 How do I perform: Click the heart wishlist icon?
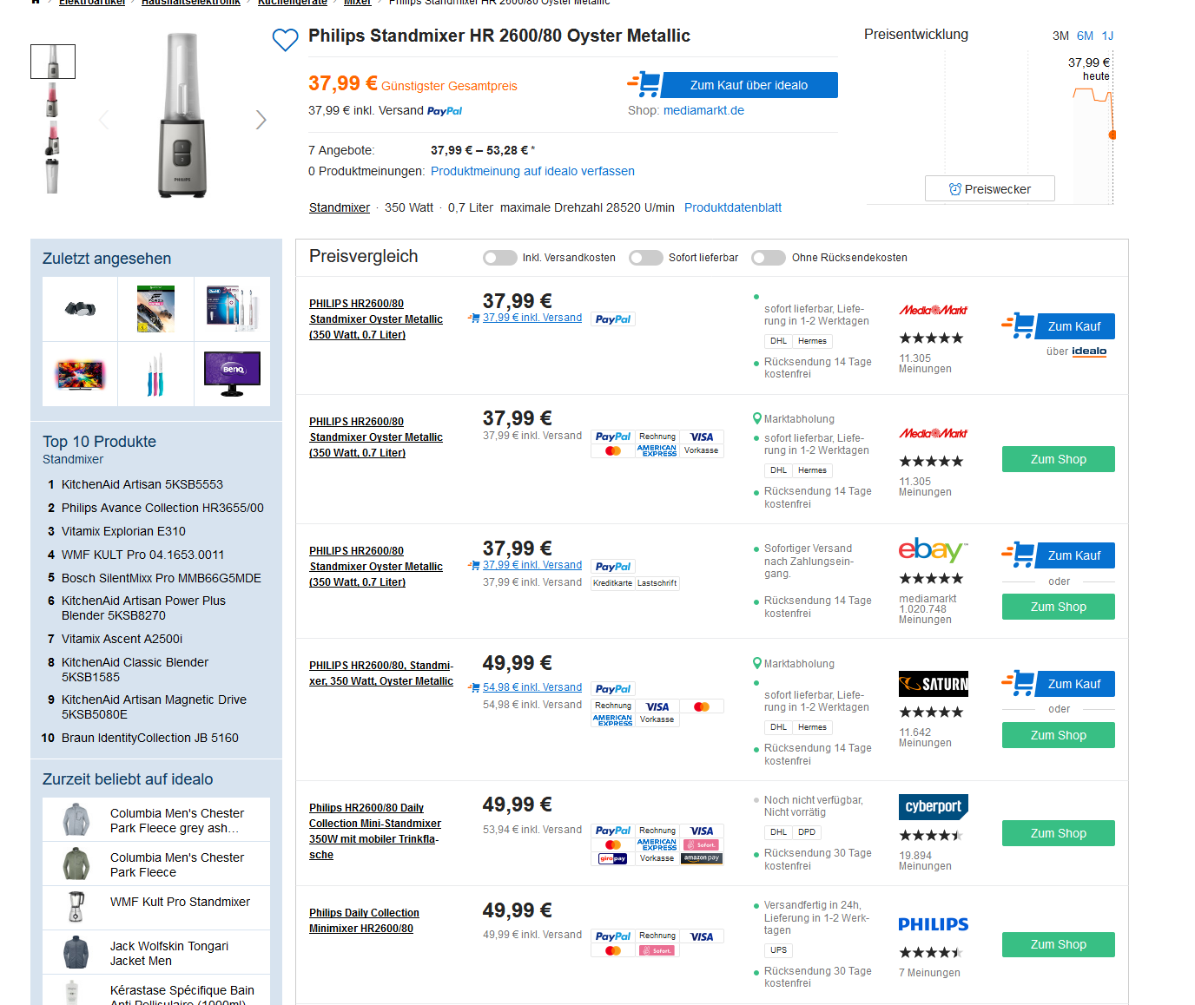(285, 40)
